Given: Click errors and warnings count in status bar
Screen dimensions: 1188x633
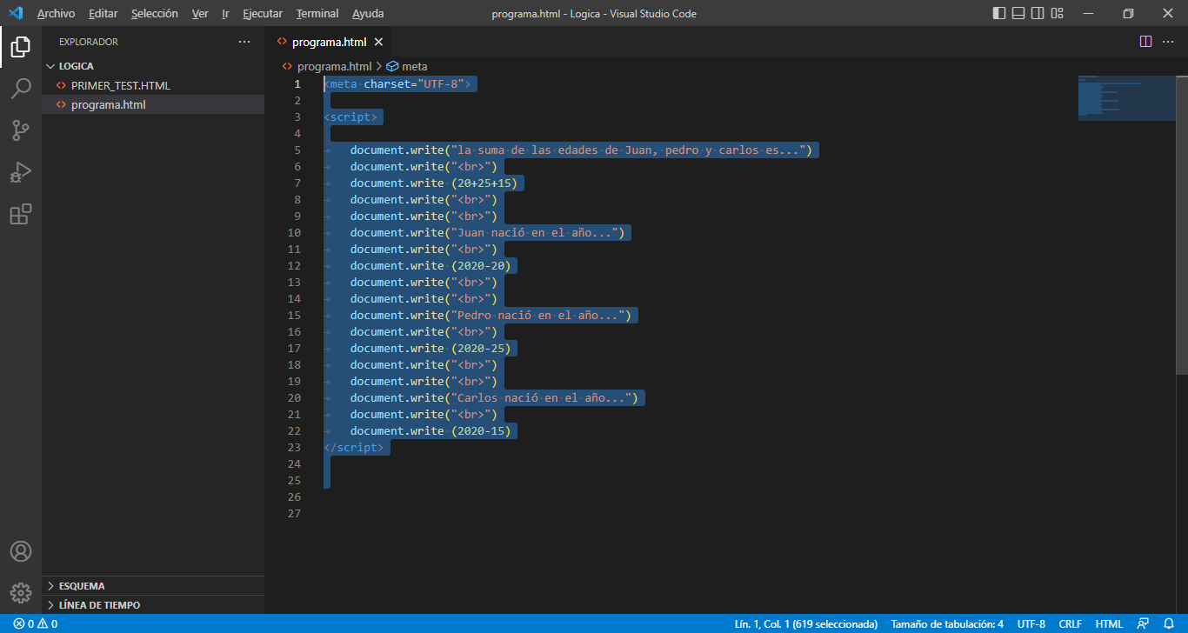Looking at the screenshot, I should tap(36, 624).
